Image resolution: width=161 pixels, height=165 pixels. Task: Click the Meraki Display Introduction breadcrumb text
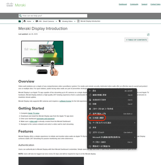pos(90,21)
